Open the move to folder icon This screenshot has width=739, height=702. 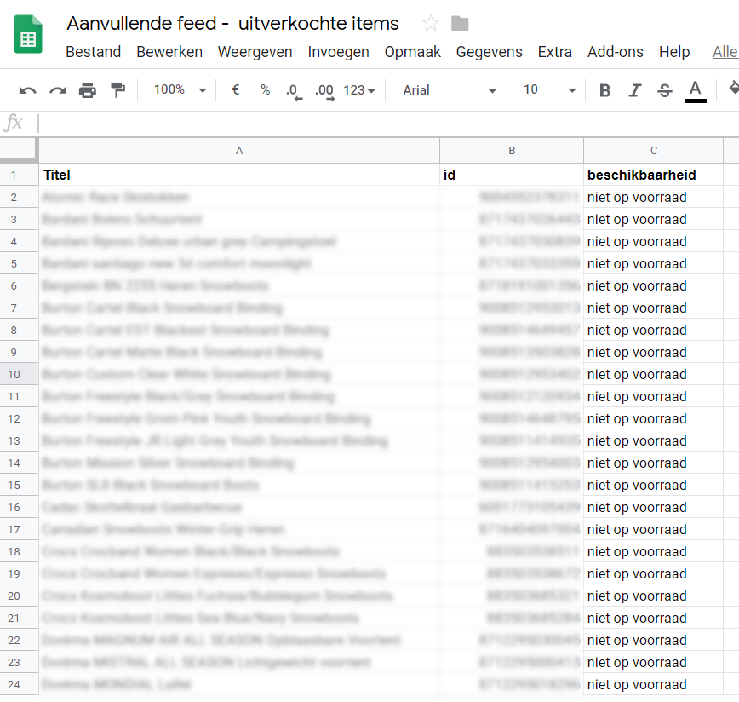click(x=460, y=23)
